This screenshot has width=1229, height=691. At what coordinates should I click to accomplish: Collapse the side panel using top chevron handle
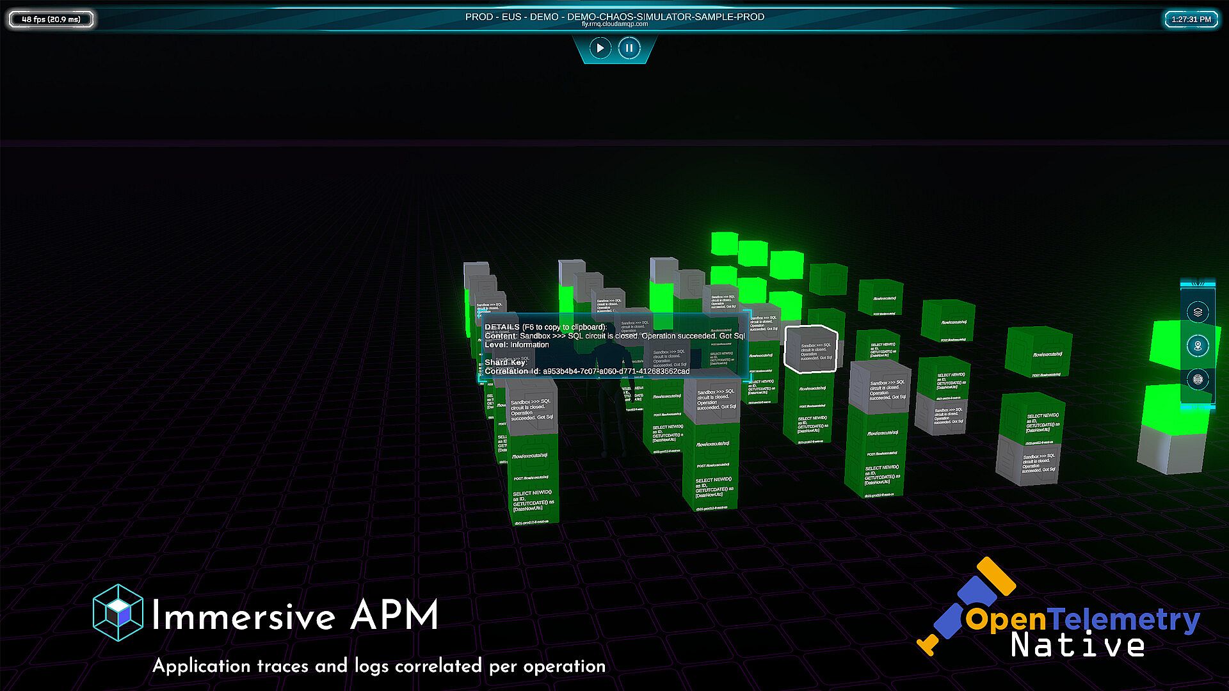(x=1198, y=283)
